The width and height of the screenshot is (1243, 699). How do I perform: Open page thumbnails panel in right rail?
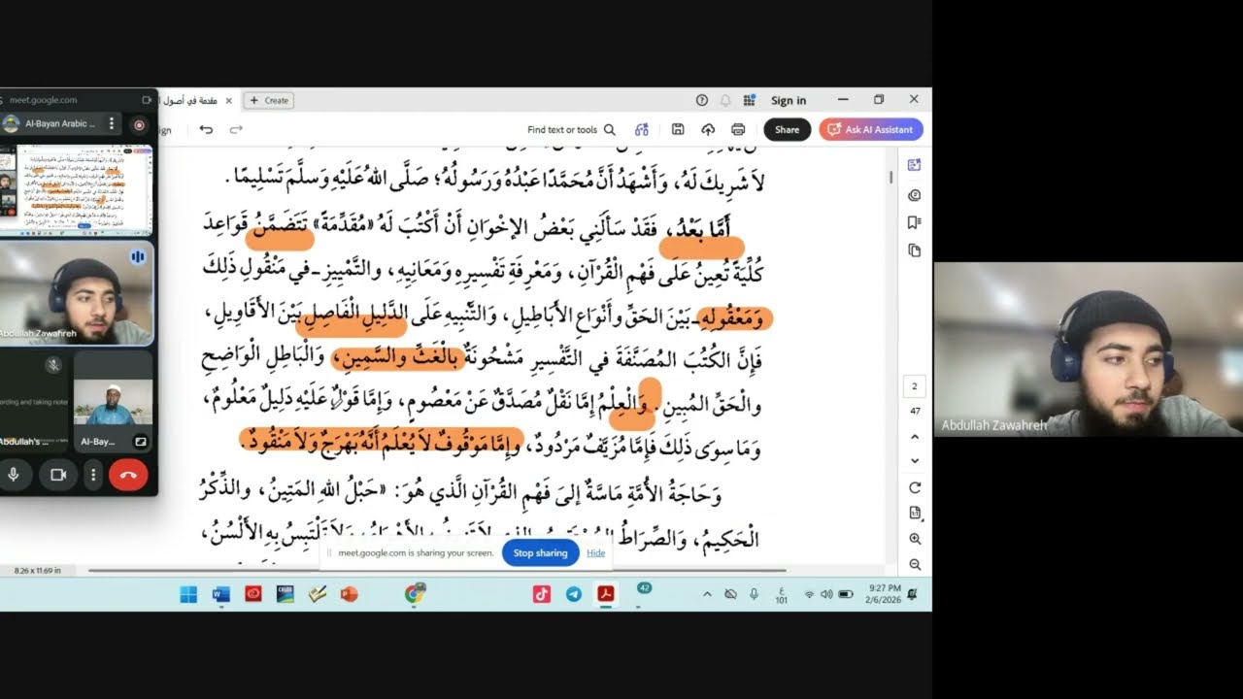(x=914, y=250)
